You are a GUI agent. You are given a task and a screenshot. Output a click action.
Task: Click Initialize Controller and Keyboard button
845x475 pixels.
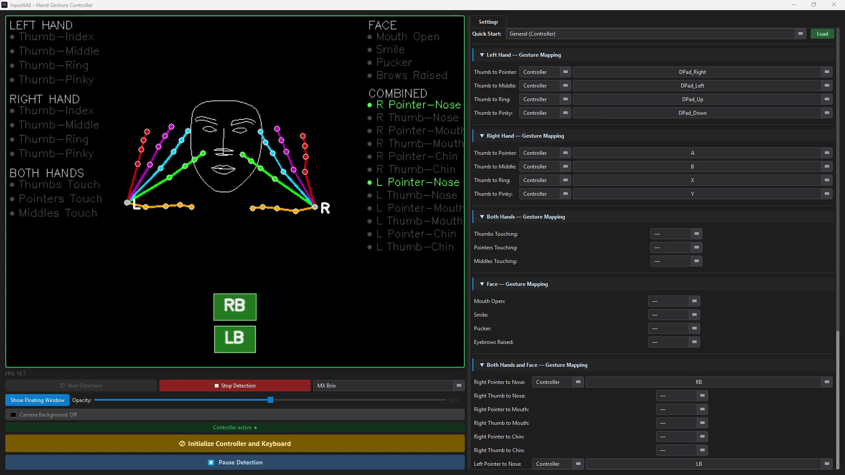tap(235, 444)
